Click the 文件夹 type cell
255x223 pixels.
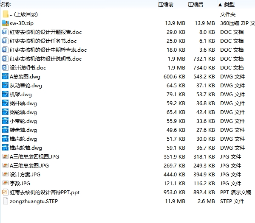228,14
